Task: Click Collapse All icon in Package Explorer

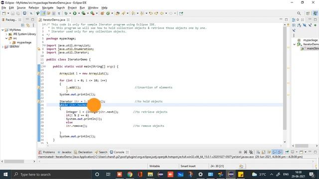Action: pos(22,25)
